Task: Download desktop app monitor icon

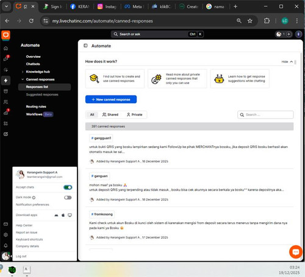Action: pos(70,215)
